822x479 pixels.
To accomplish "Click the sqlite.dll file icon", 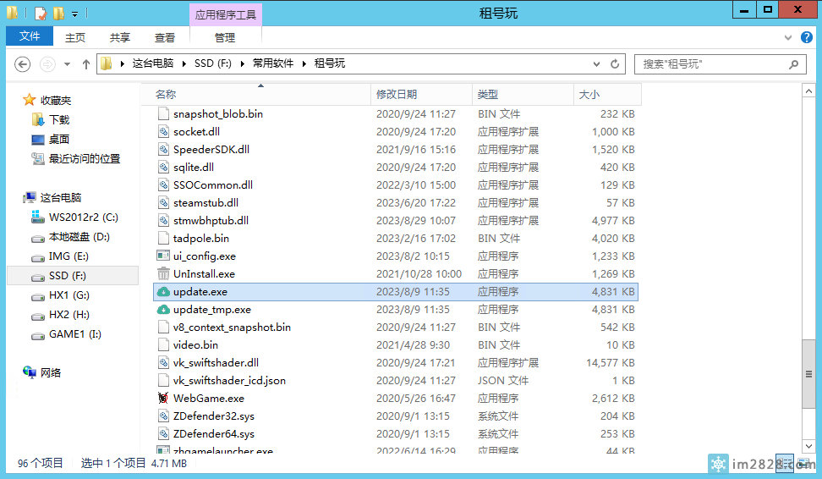I will tap(163, 168).
